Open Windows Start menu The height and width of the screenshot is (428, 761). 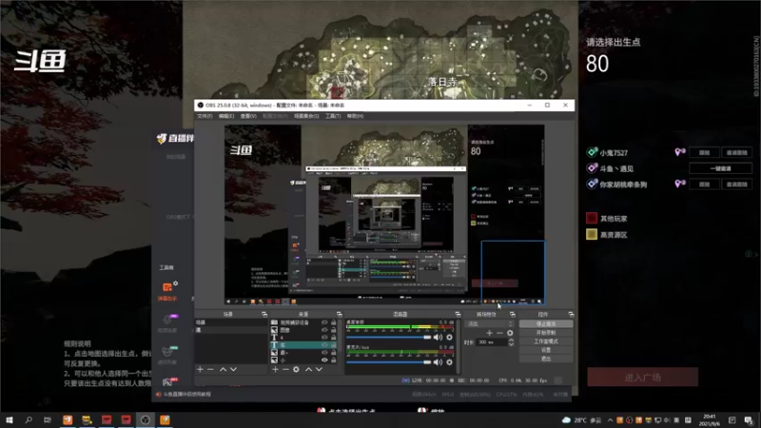[10, 419]
